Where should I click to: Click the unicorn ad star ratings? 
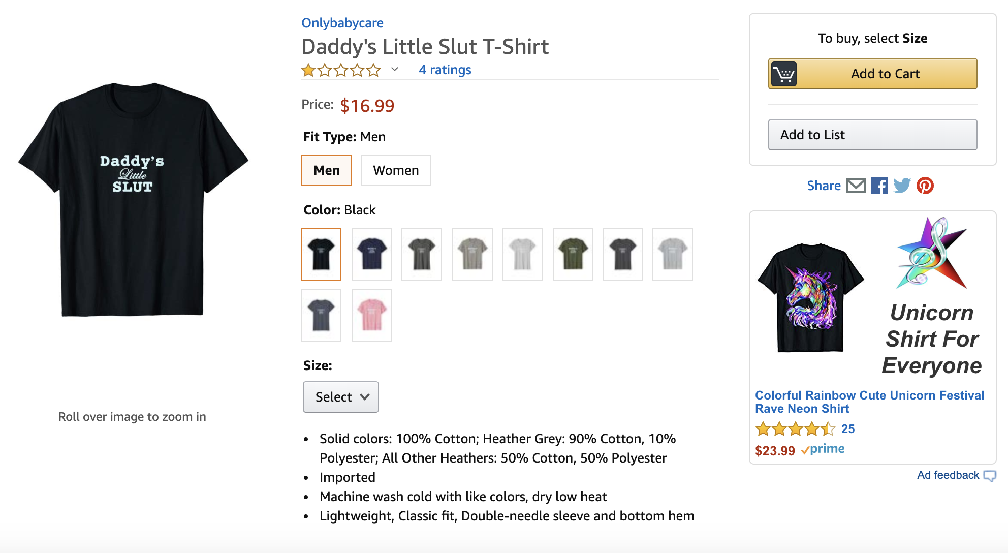(x=795, y=429)
